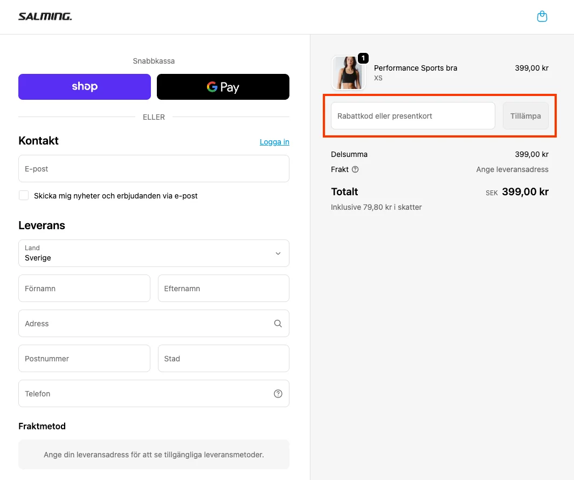Image resolution: width=574 pixels, height=480 pixels.
Task: Follow the Logga in link
Action: click(x=274, y=142)
